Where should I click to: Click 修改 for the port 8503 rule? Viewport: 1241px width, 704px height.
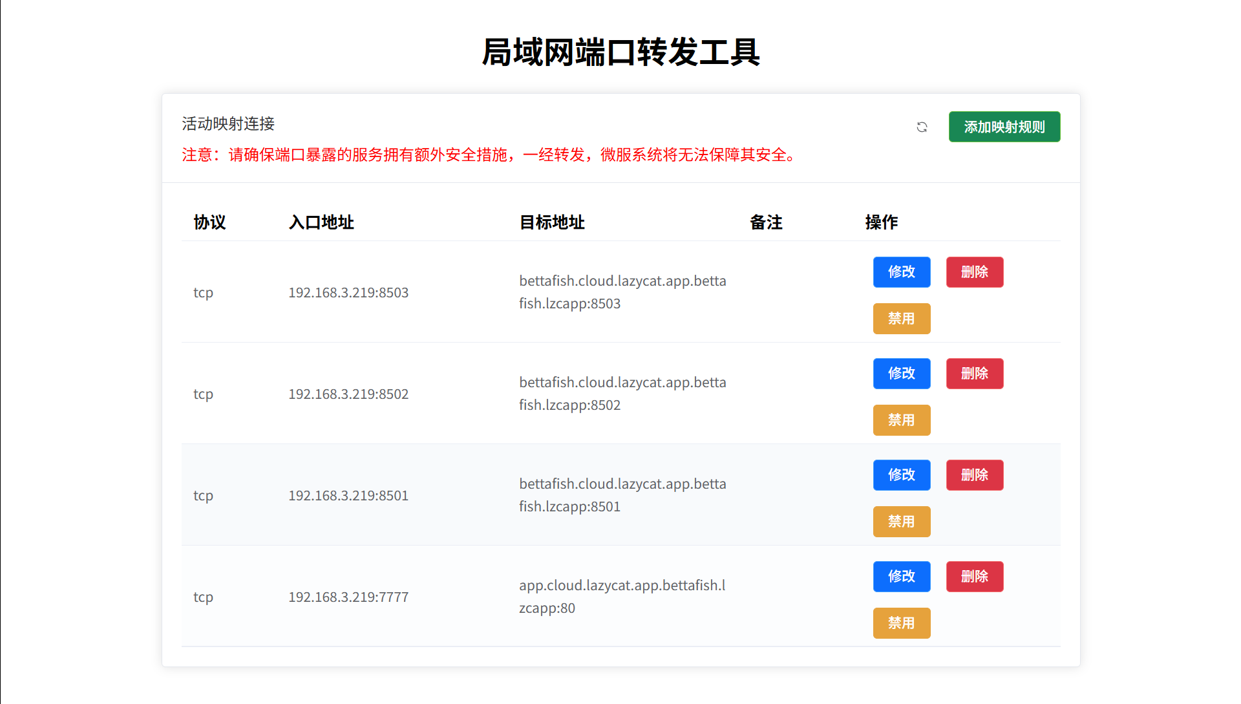902,272
